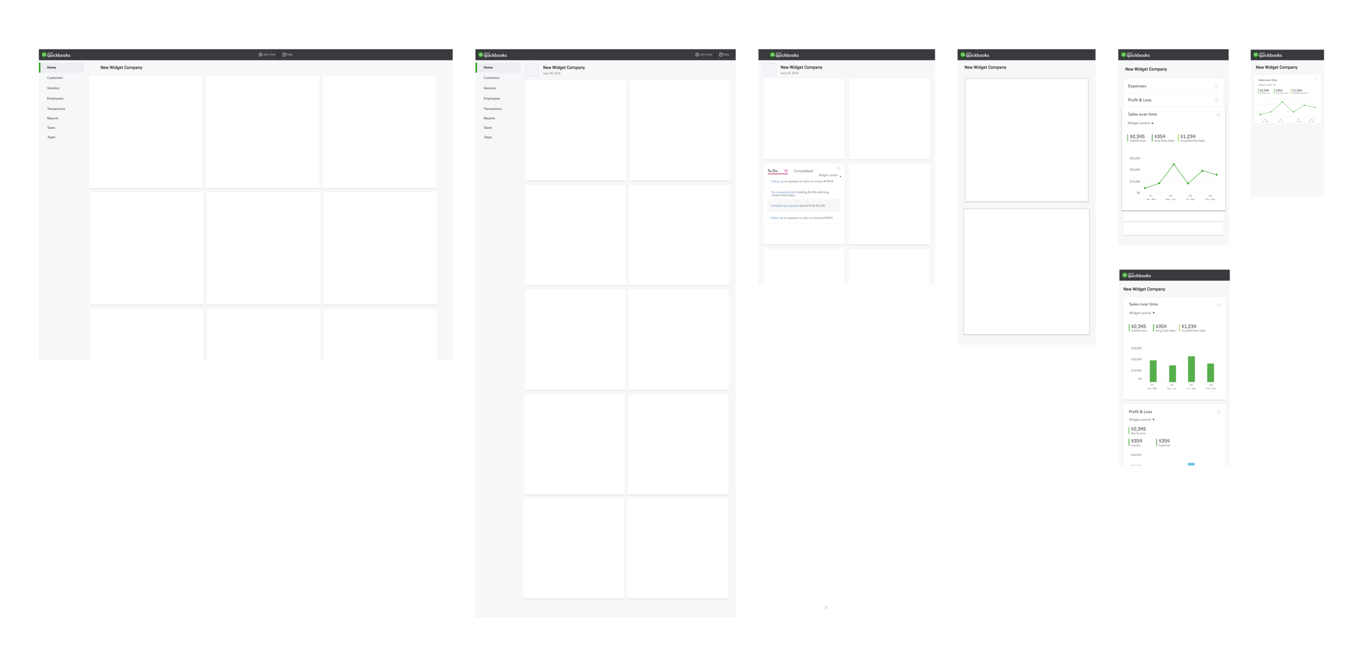Select Home in three-column mockup sidebar
Screen dimensions: 1362x648
[62, 68]
